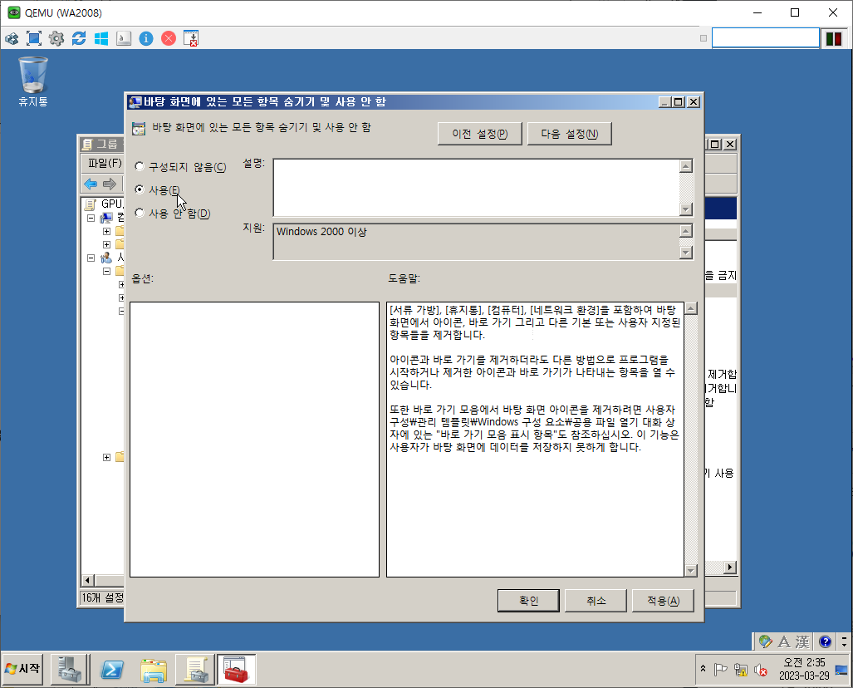Click the 설명 comment text box
Image resolution: width=853 pixels, height=688 pixels.
(x=477, y=188)
